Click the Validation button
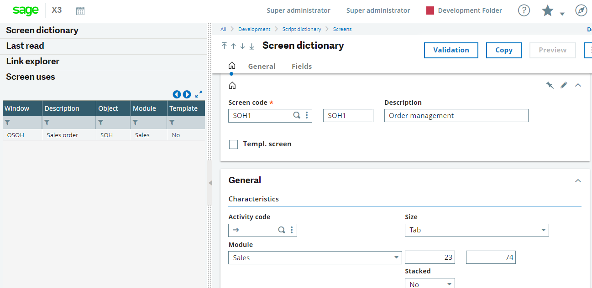 pos(451,50)
